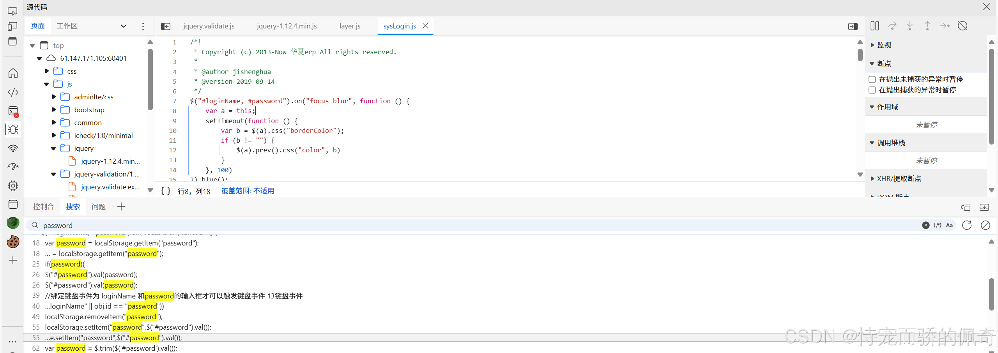Viewport: 998px width, 353px height.
Task: Open navigator more options kebab menu
Action: [x=143, y=26]
